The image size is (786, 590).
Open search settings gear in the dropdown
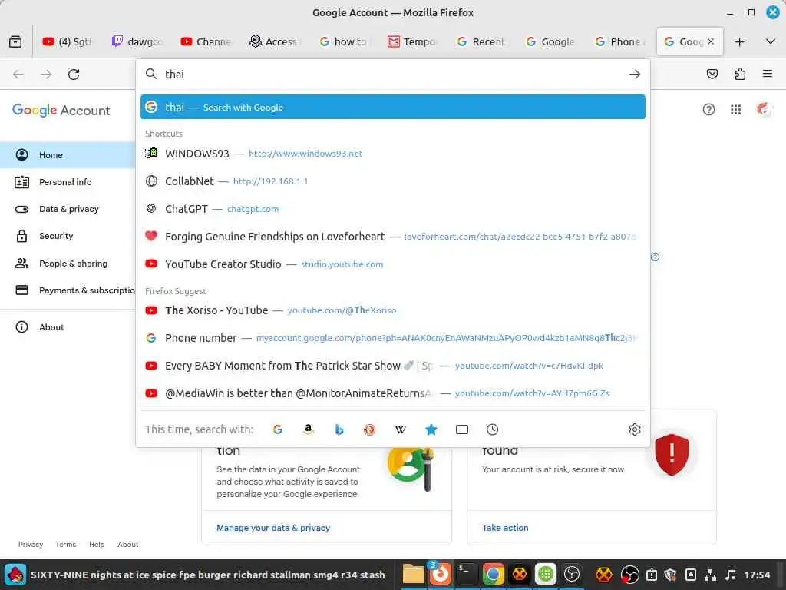tap(635, 429)
